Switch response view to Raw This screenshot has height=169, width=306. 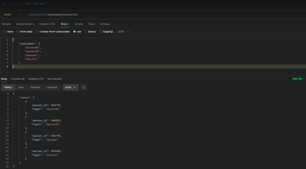21,87
